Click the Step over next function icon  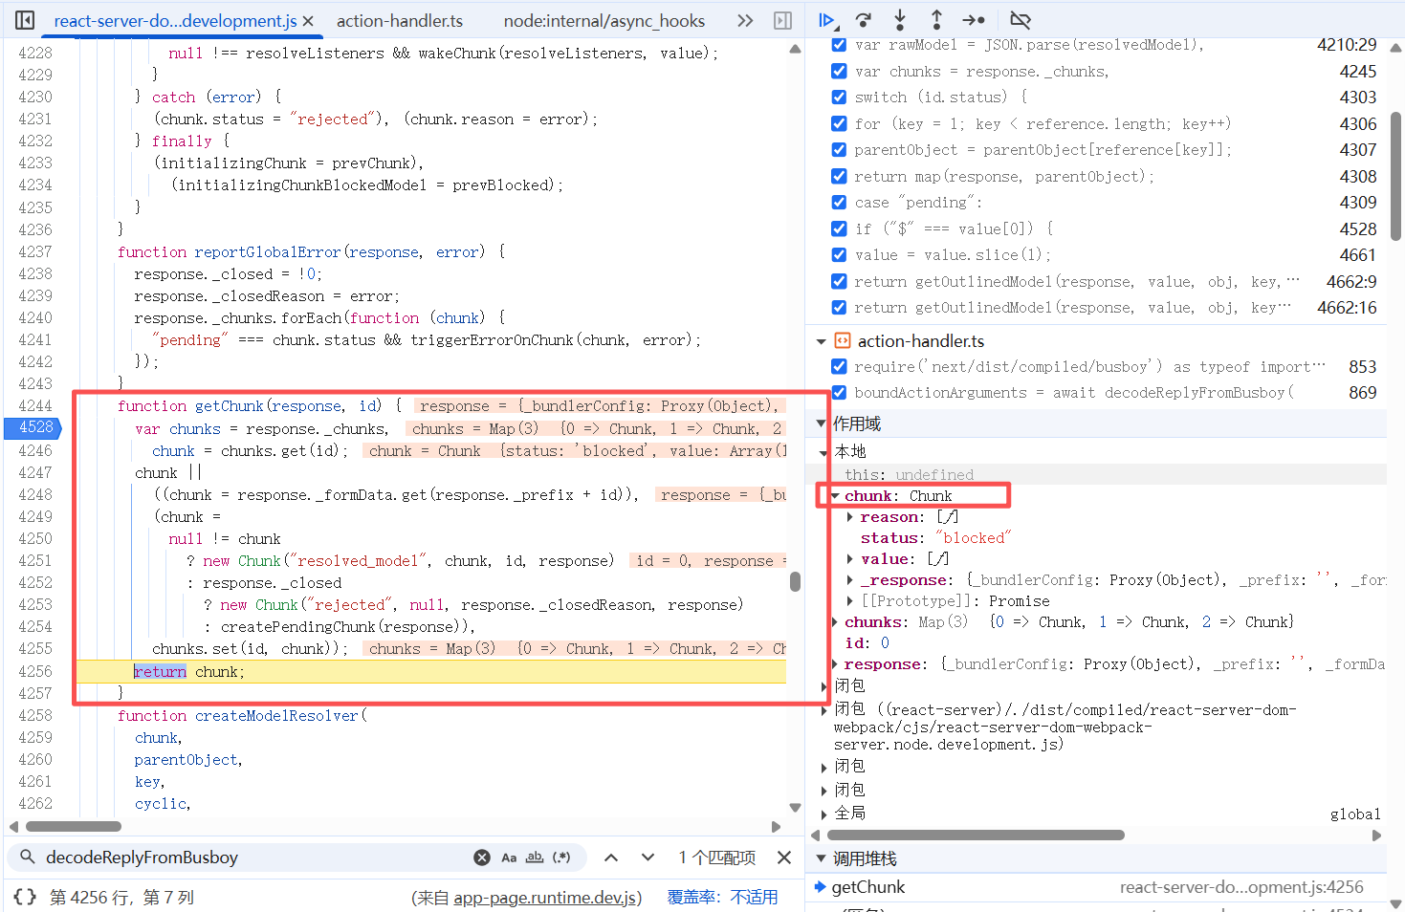pyautogui.click(x=864, y=20)
